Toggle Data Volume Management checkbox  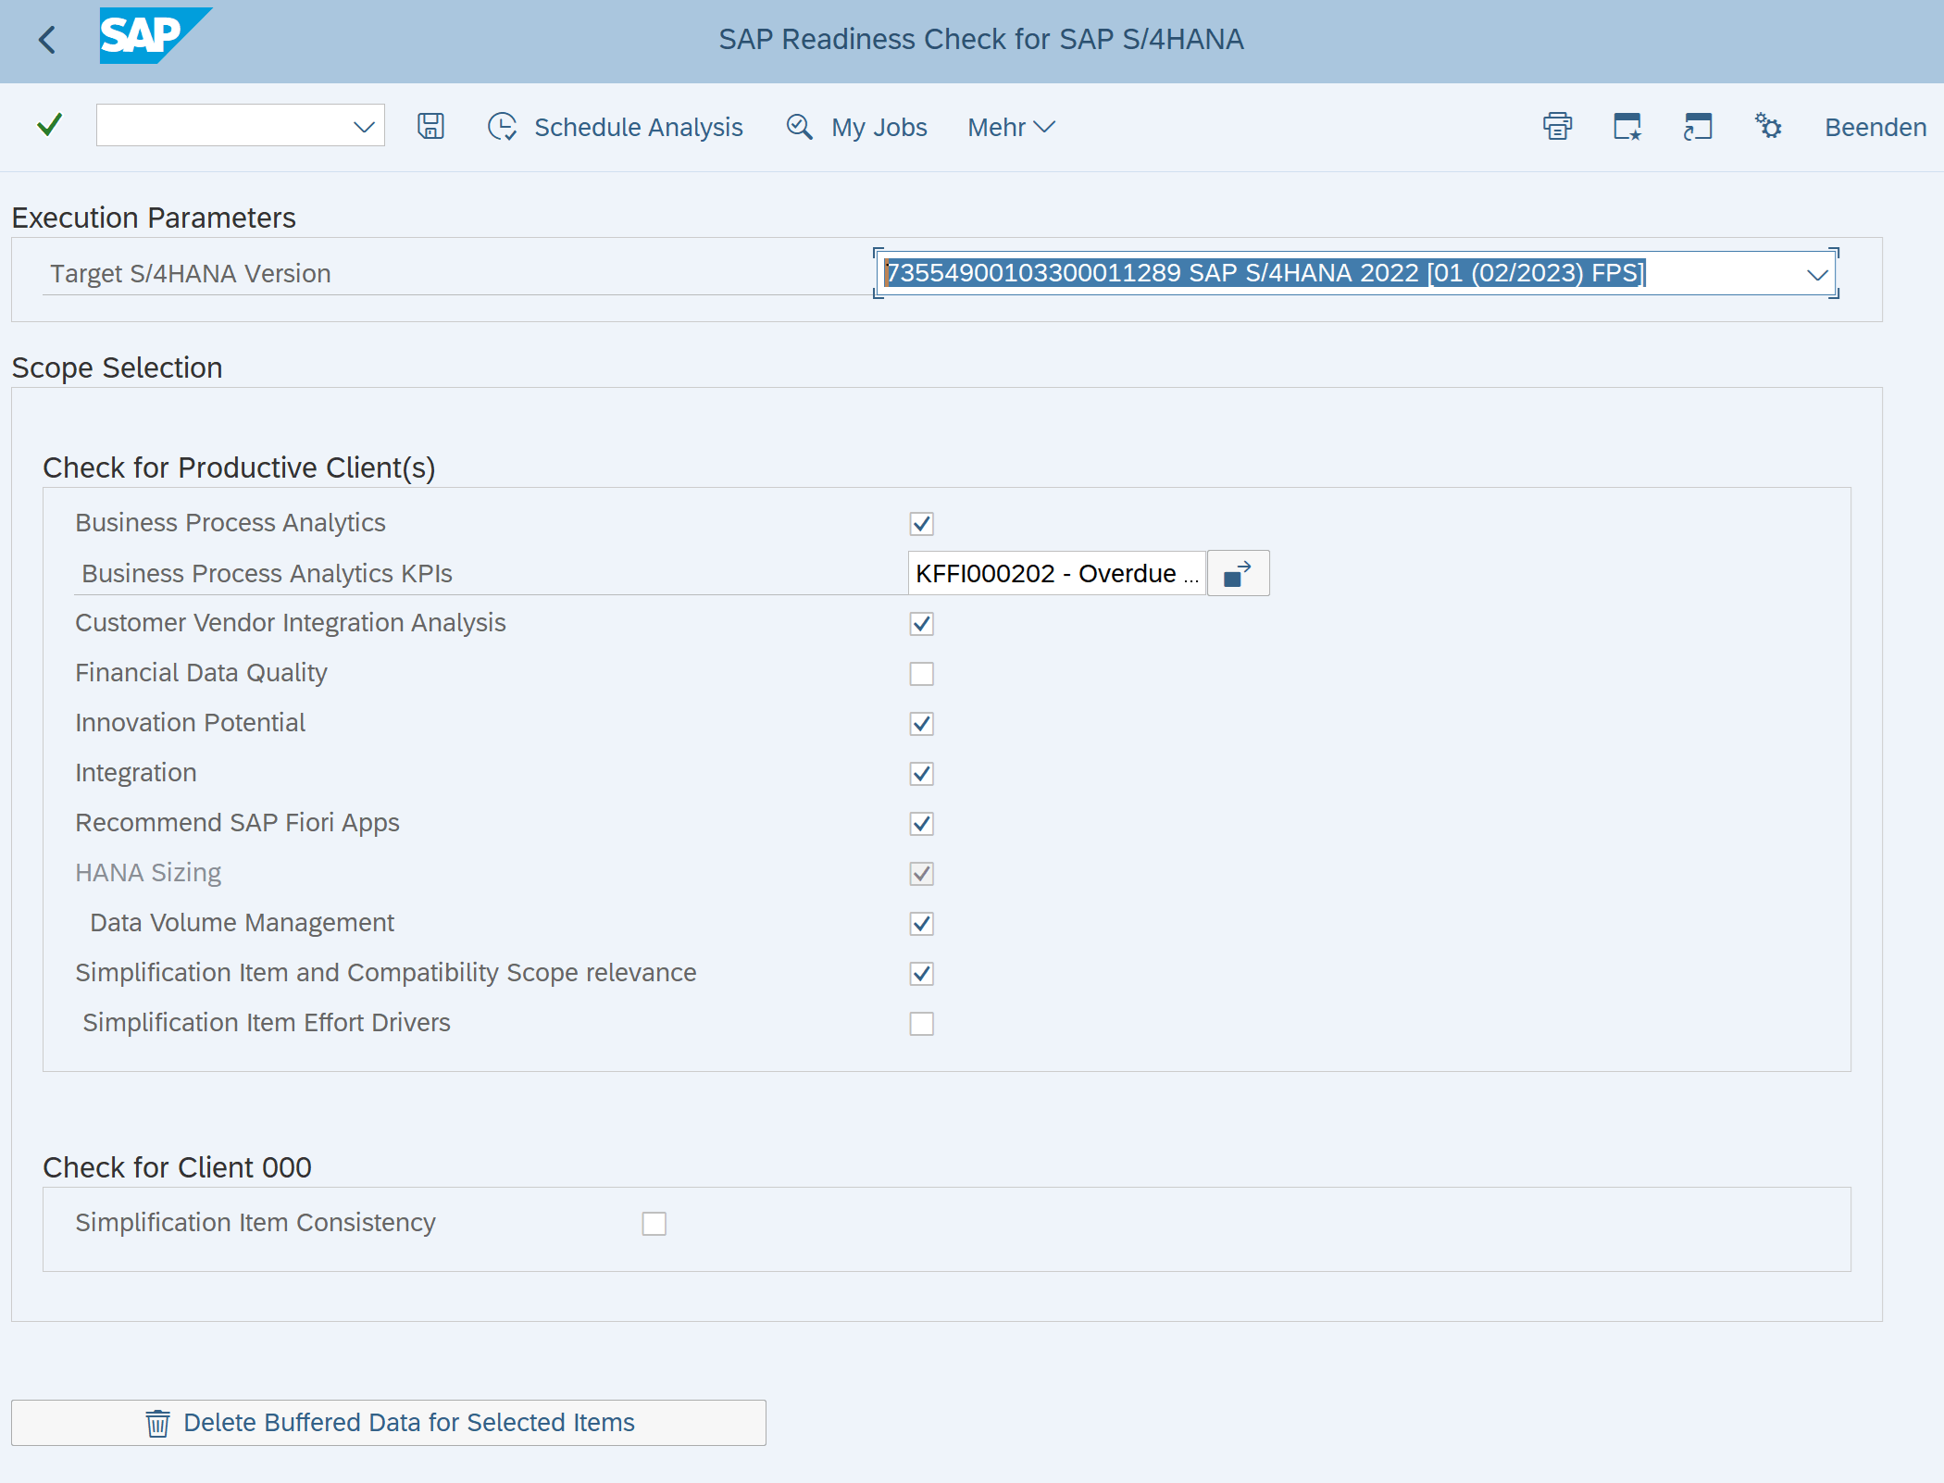point(921,924)
